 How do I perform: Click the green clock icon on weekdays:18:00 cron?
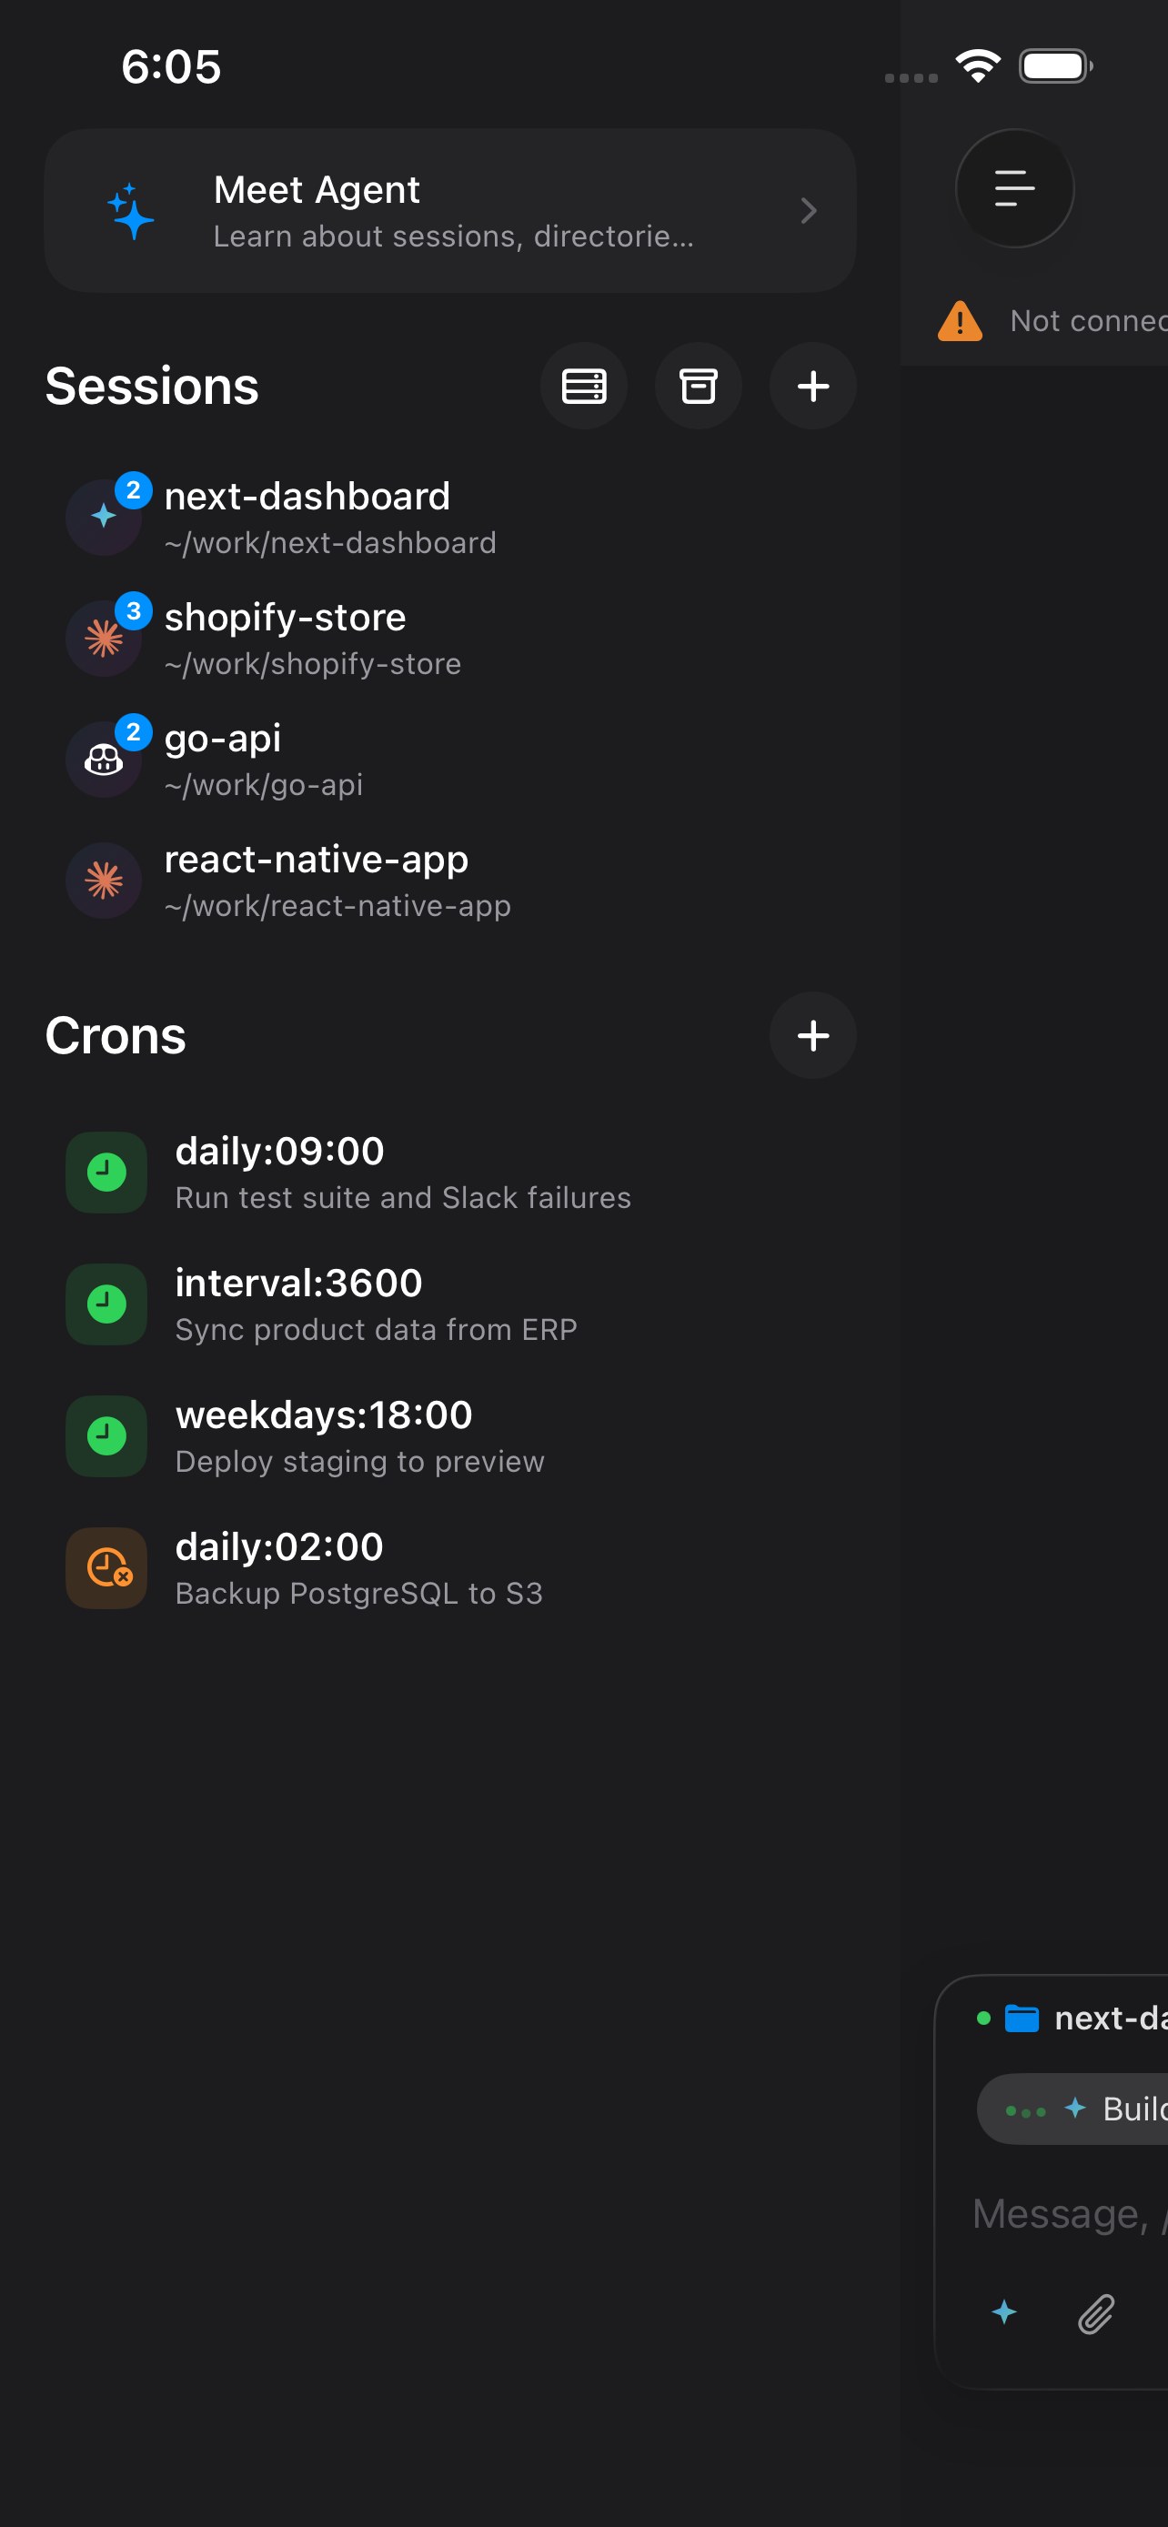(105, 1435)
